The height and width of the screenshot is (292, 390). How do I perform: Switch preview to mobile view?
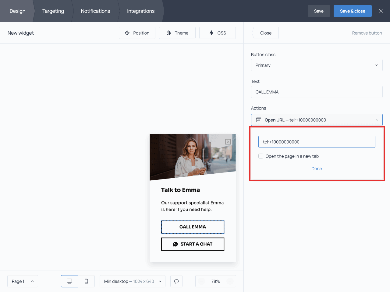pos(86,281)
